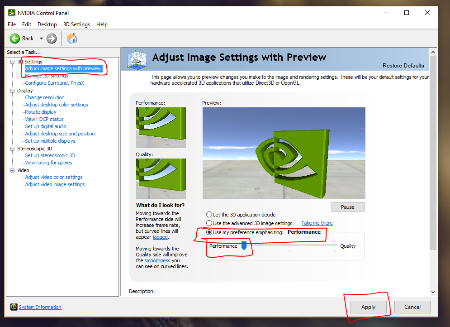
Task: Click the smoothness help link
Action: 157,260
